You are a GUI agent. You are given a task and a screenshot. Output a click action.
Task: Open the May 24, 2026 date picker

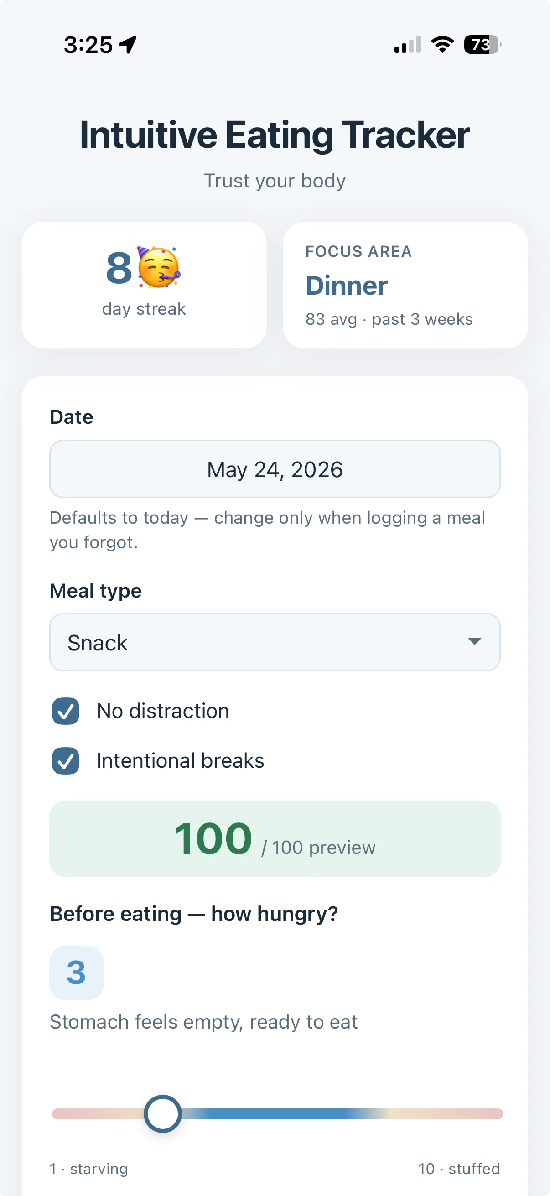tap(275, 469)
